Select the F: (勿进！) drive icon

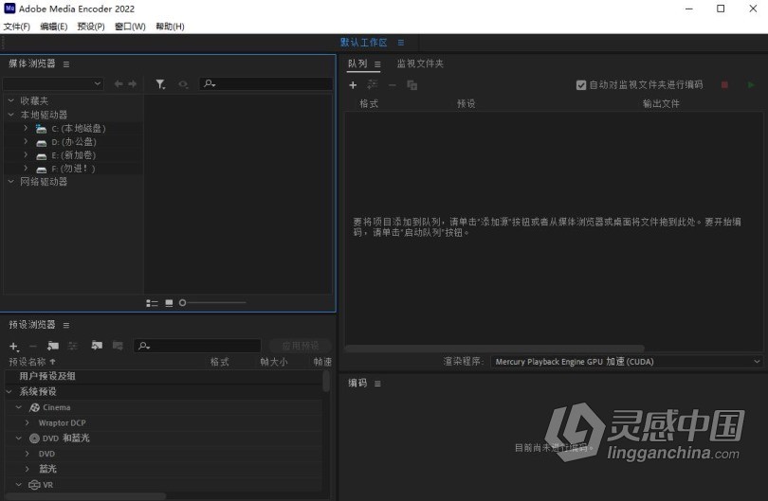click(41, 170)
